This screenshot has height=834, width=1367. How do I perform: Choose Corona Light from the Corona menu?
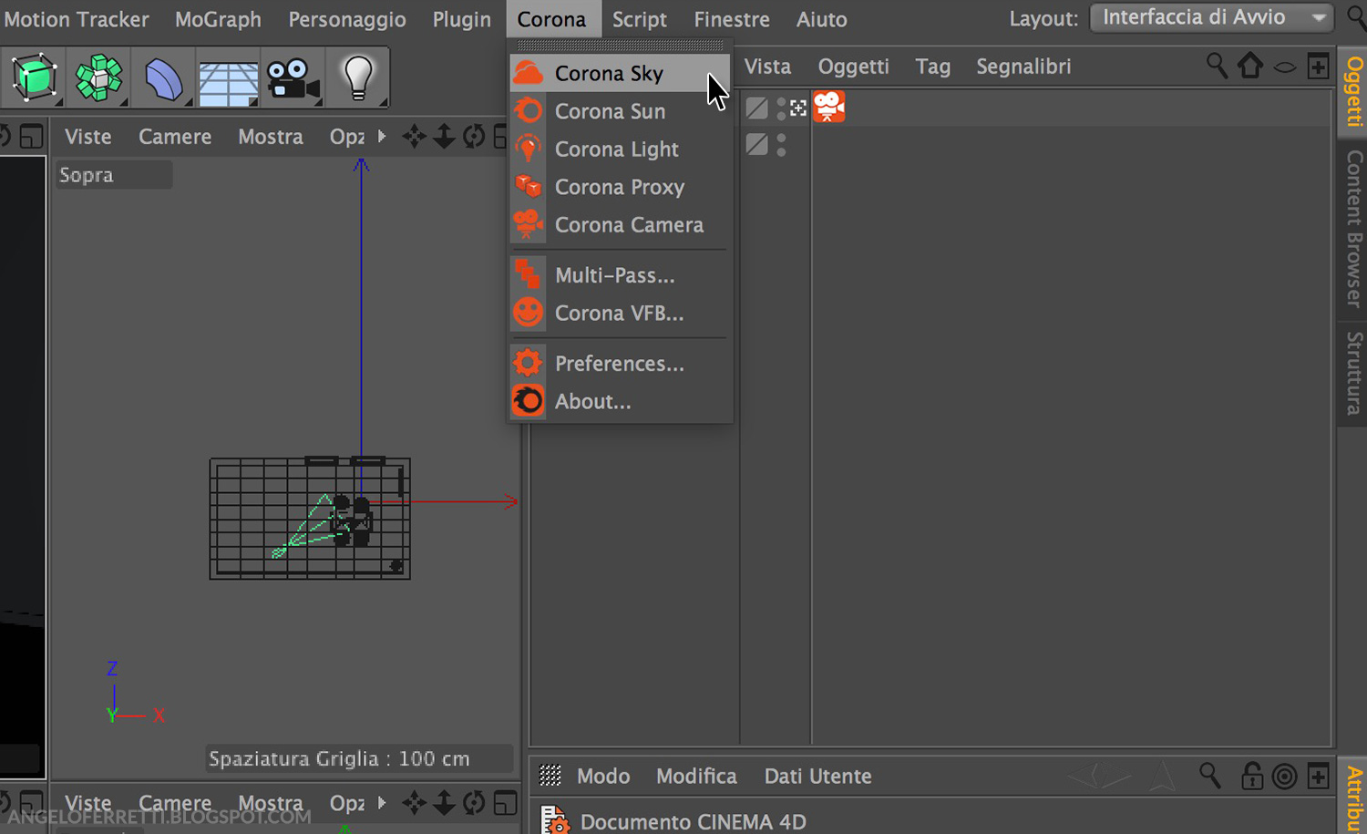620,149
